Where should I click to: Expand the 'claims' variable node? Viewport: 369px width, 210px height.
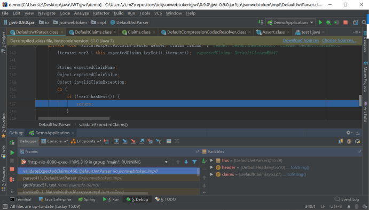211,174
